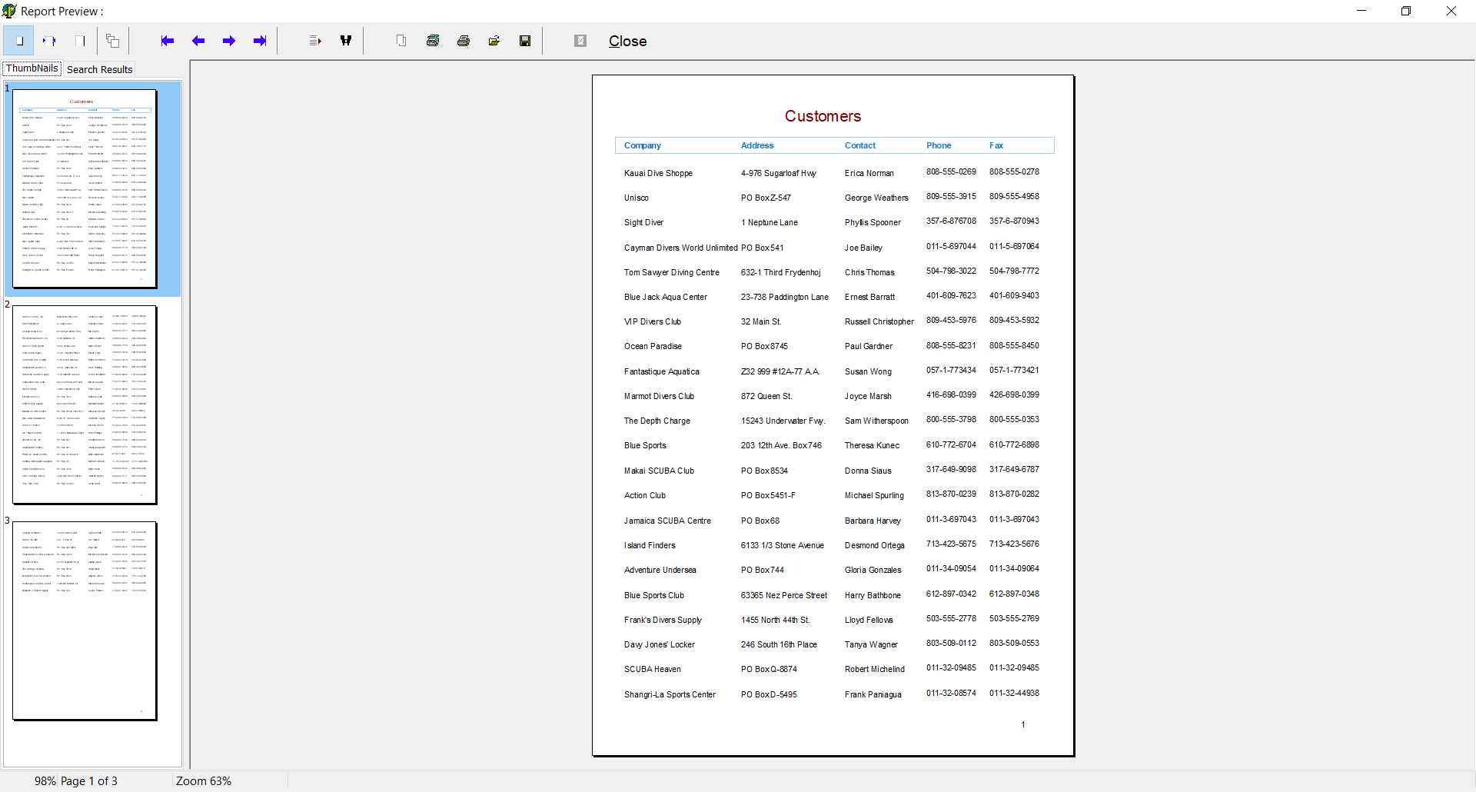Click the copy page icon

(x=401, y=41)
